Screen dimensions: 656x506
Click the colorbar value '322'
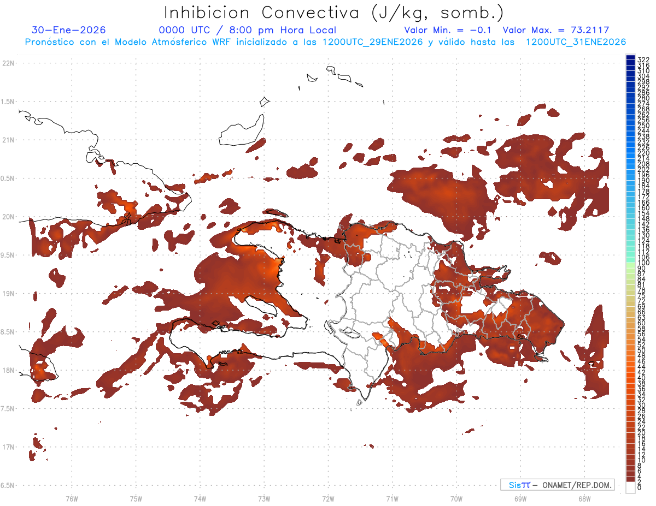click(x=643, y=59)
